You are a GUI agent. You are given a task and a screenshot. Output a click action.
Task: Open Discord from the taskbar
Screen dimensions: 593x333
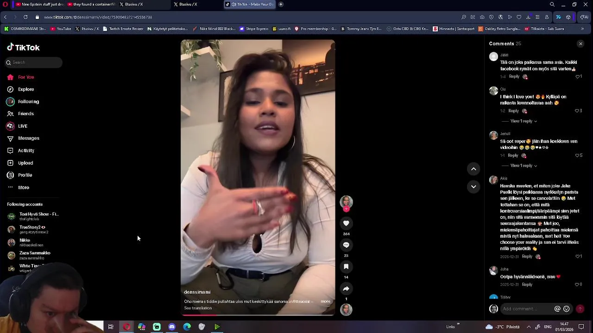pos(172,327)
